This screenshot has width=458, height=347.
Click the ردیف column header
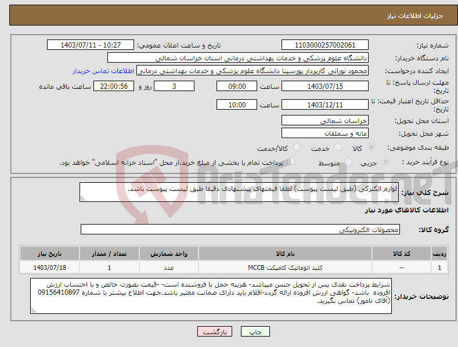tap(439, 254)
